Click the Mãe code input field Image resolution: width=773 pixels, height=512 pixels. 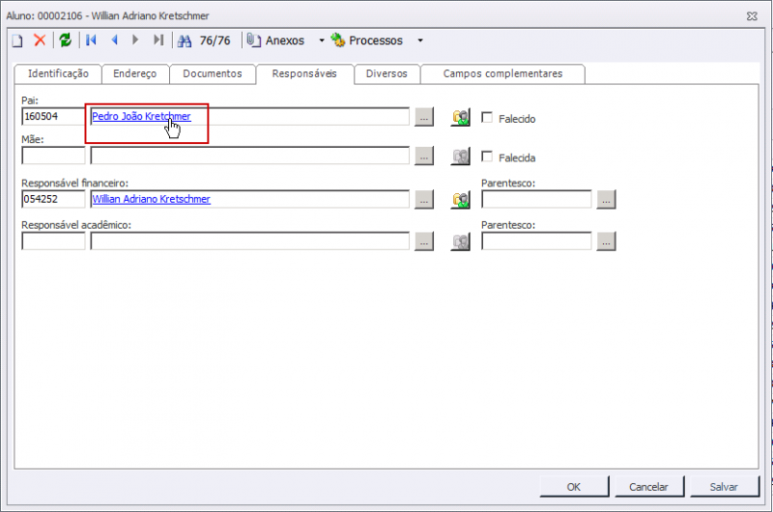tap(53, 156)
